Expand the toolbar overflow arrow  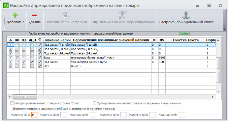pos(225,30)
